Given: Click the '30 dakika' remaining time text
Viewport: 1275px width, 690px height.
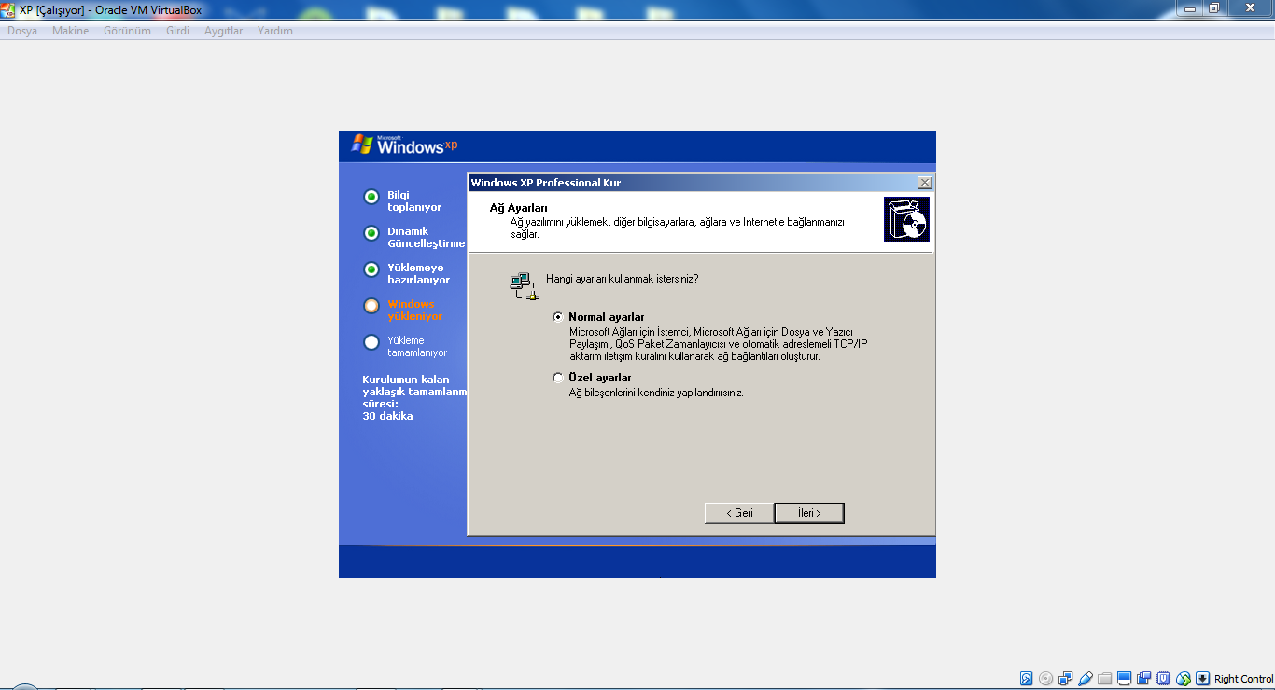Looking at the screenshot, I should pos(387,416).
